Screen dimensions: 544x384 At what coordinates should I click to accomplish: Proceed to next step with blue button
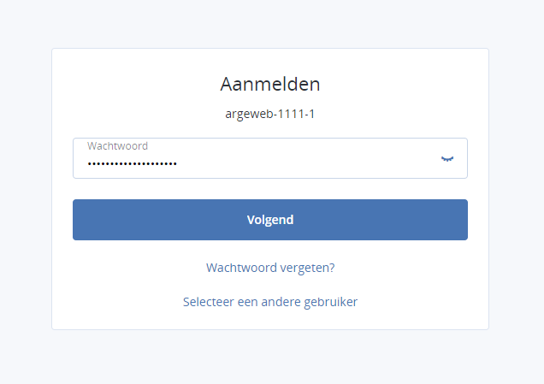point(270,220)
